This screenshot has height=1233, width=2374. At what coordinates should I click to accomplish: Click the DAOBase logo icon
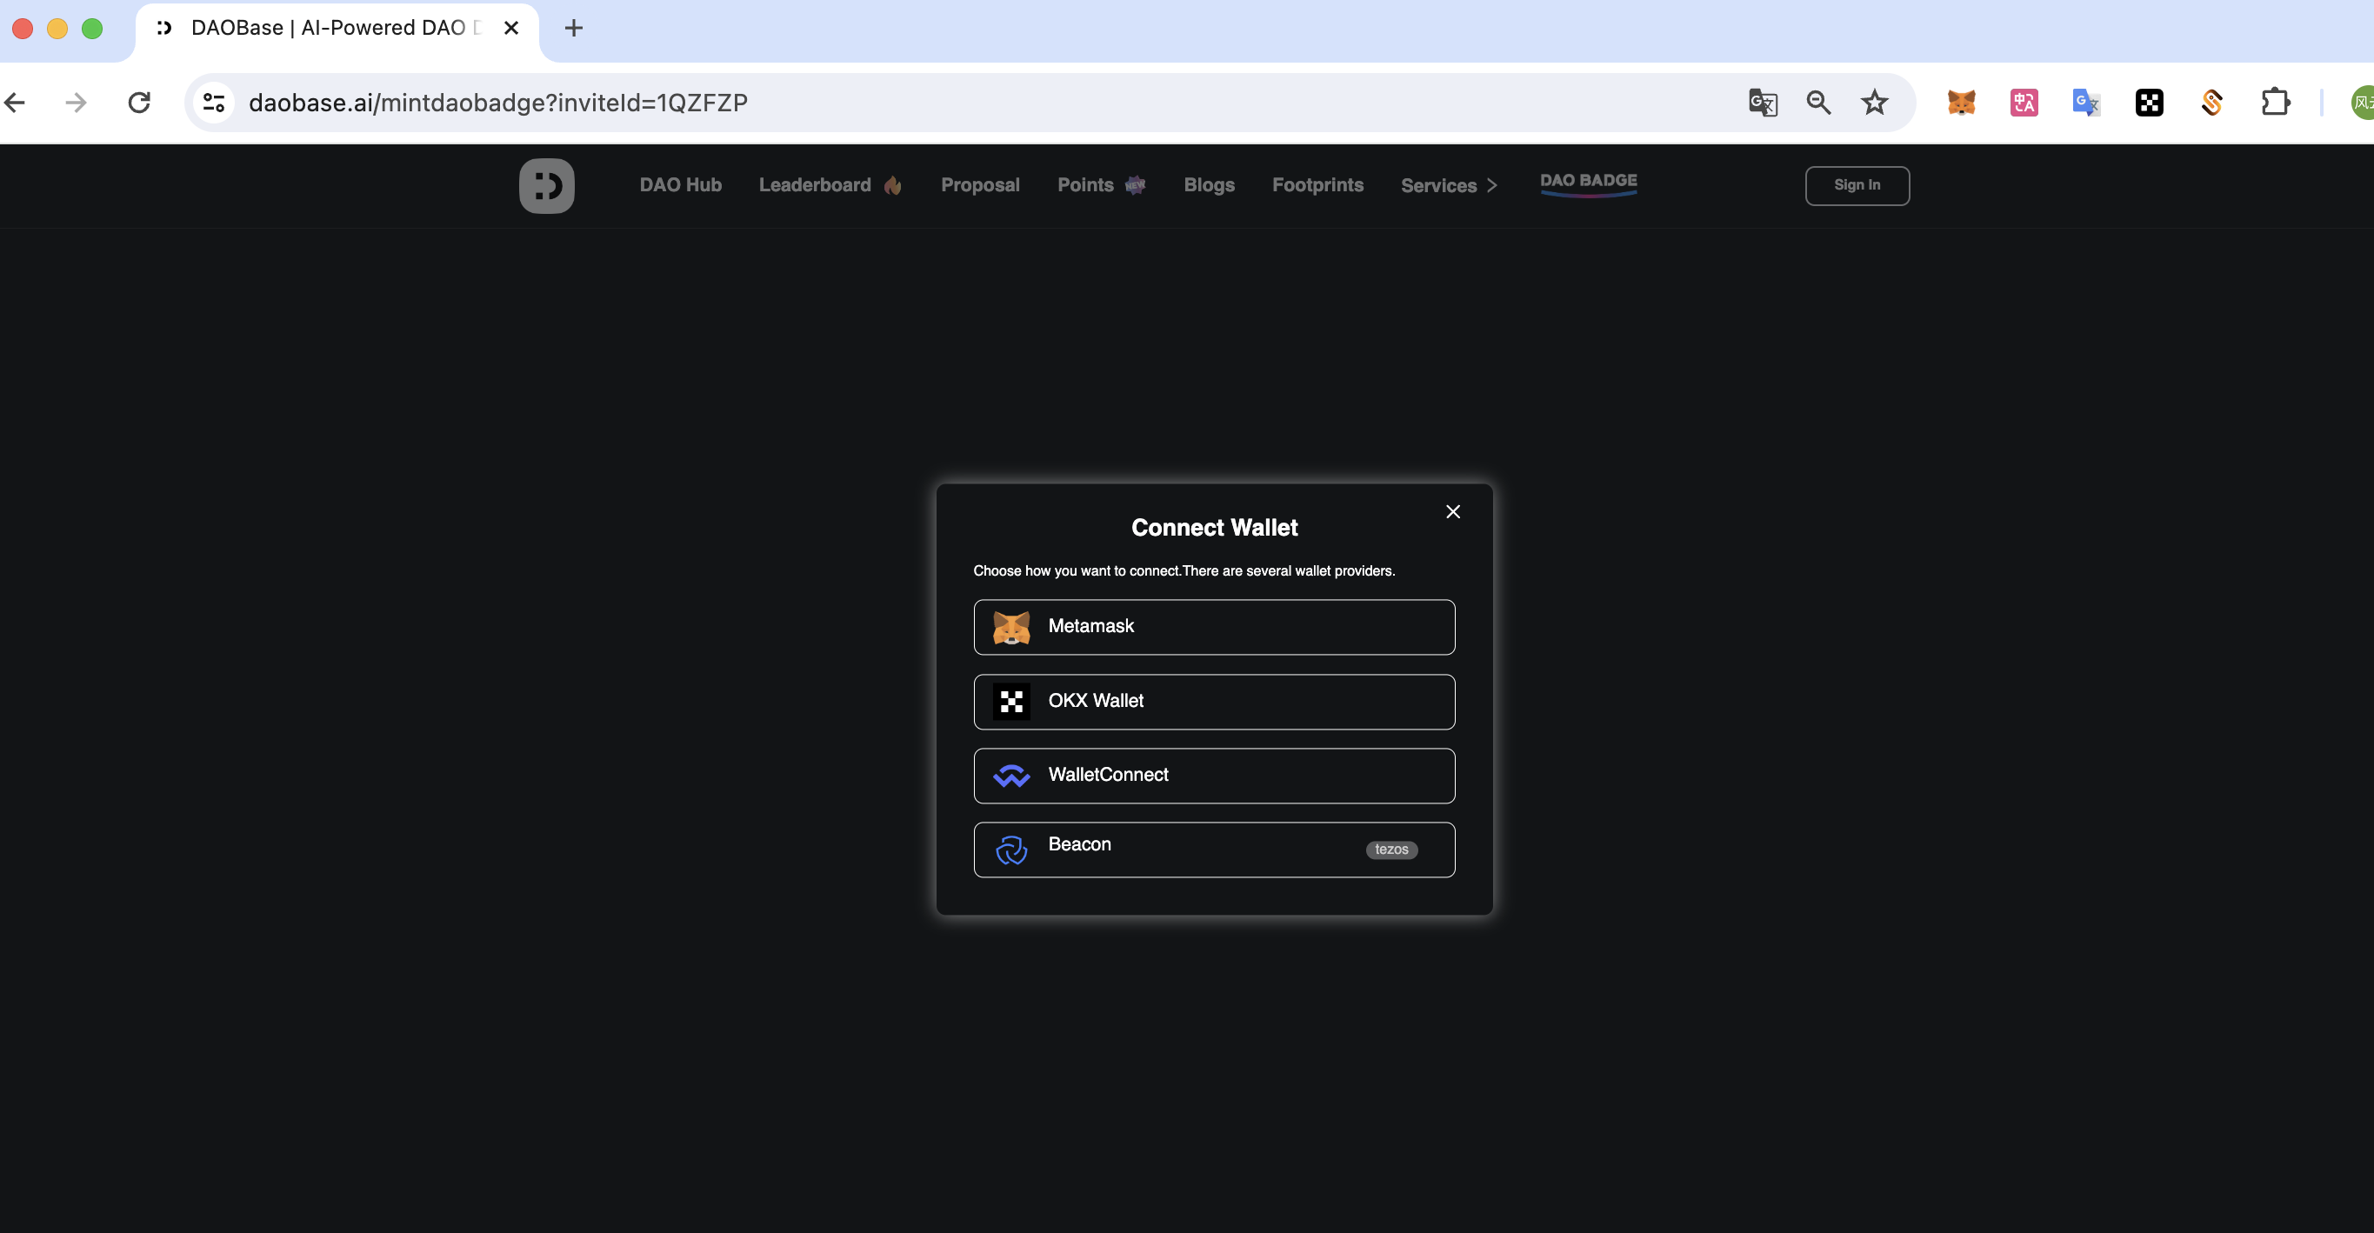[x=546, y=185]
